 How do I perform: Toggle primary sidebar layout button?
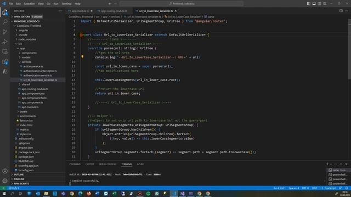tap(309, 4)
